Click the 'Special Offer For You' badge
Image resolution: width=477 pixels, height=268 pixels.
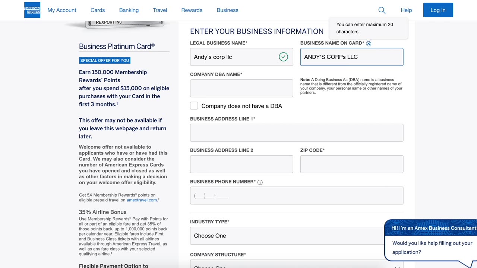(105, 60)
